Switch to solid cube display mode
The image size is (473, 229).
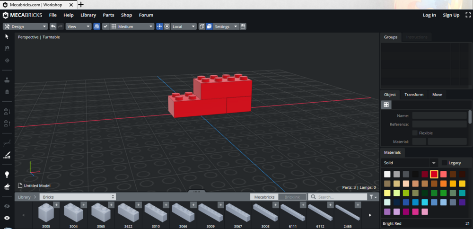[209, 26]
